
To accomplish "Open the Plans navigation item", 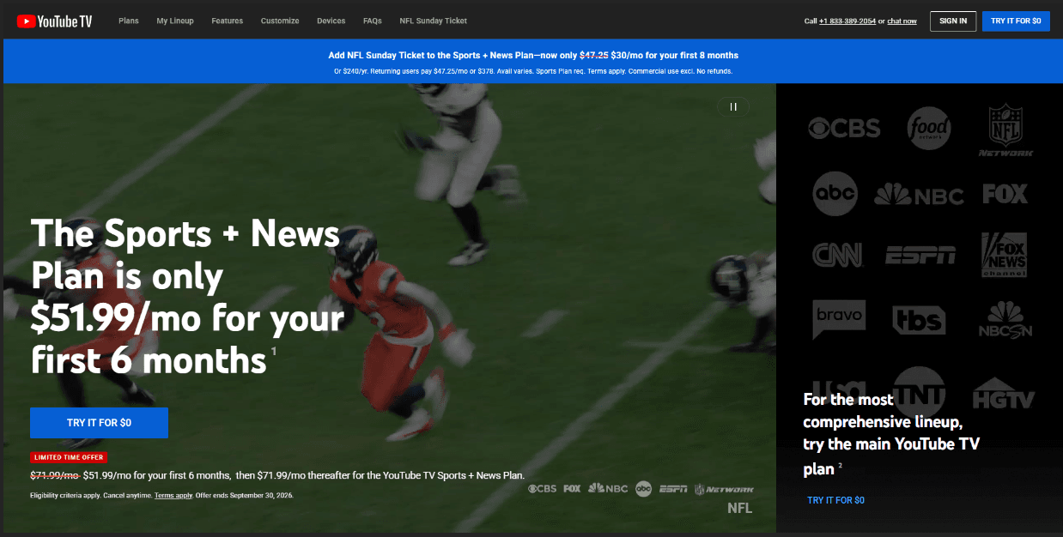I will 129,21.
